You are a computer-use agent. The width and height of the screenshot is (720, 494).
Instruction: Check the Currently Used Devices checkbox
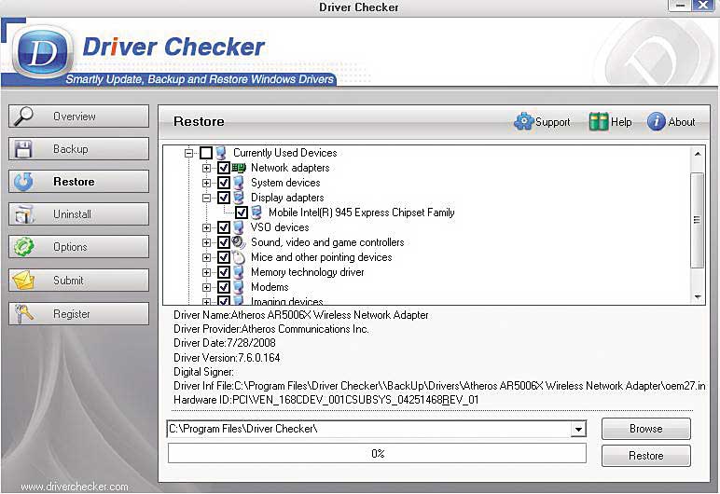(x=206, y=153)
